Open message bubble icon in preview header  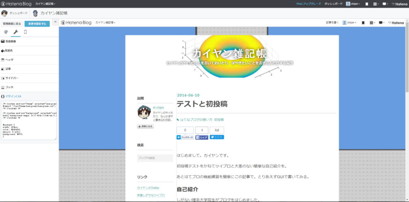[381, 23]
